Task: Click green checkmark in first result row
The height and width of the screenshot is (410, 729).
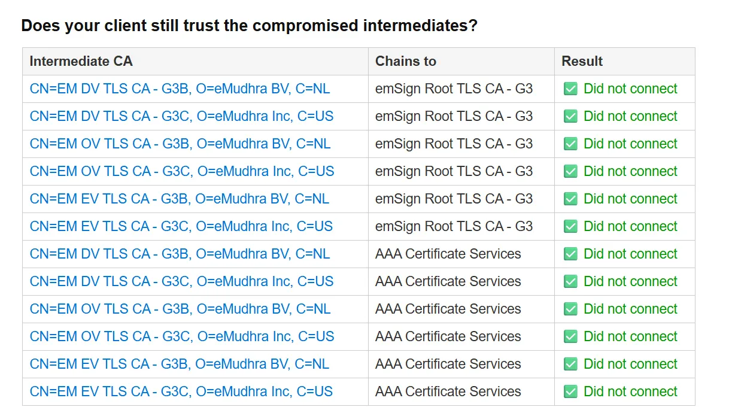Action: click(x=570, y=89)
